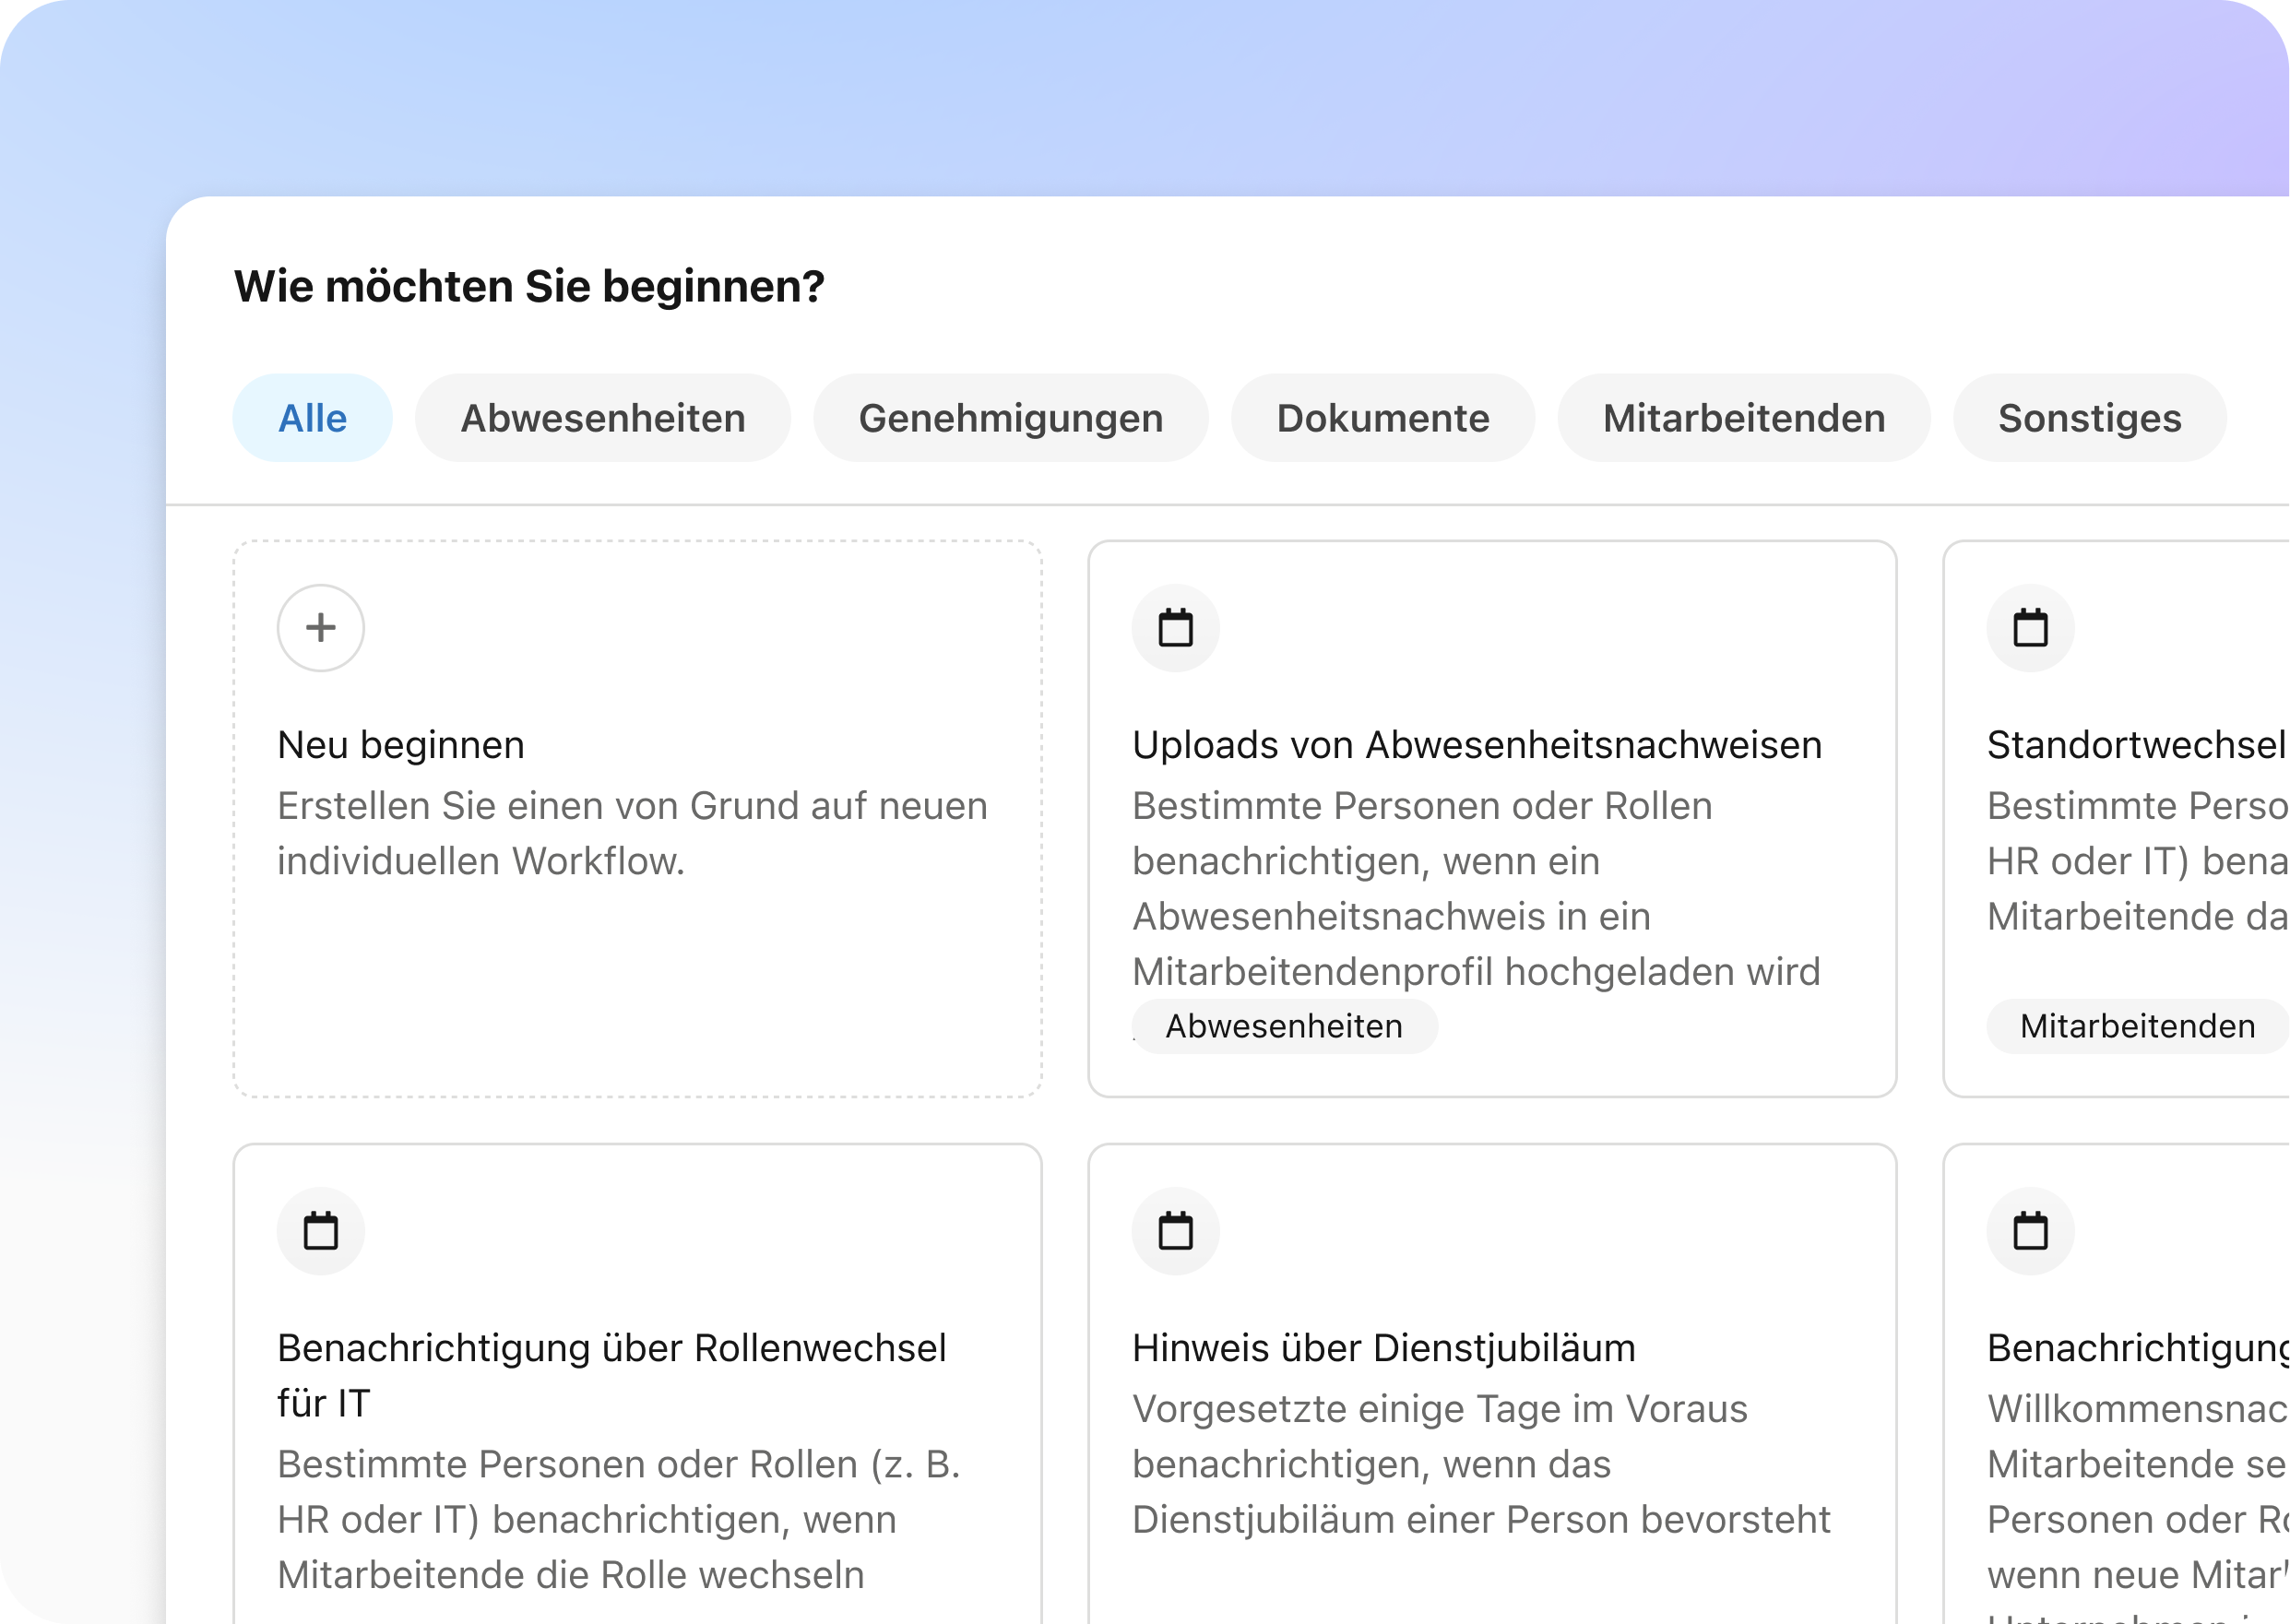This screenshot has height=1624, width=2290.
Task: Click the text Vorgesetzte einige Tage im Voraus
Action: pos(1440,1409)
